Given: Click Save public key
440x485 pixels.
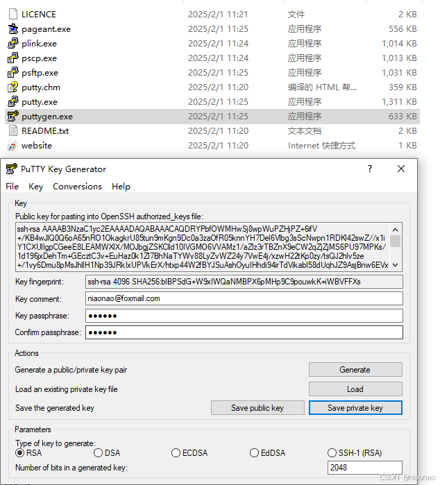Looking at the screenshot, I should (257, 408).
